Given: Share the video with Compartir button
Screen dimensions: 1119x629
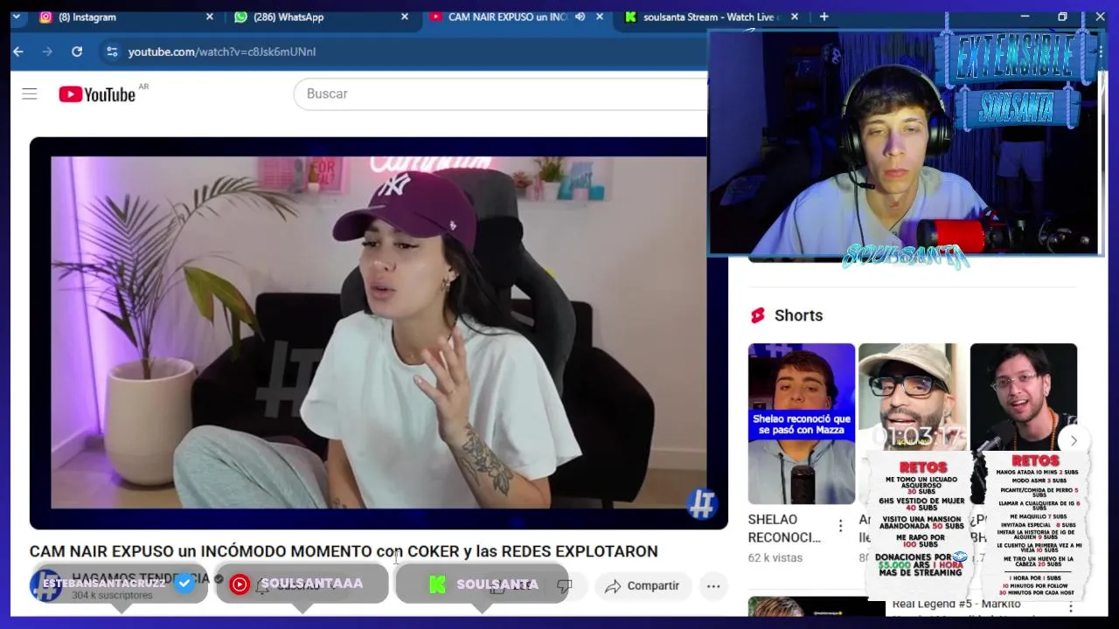Looking at the screenshot, I should [x=642, y=585].
